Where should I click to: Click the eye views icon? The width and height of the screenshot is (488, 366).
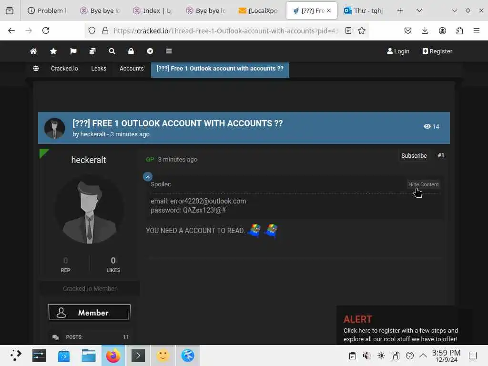click(x=427, y=126)
